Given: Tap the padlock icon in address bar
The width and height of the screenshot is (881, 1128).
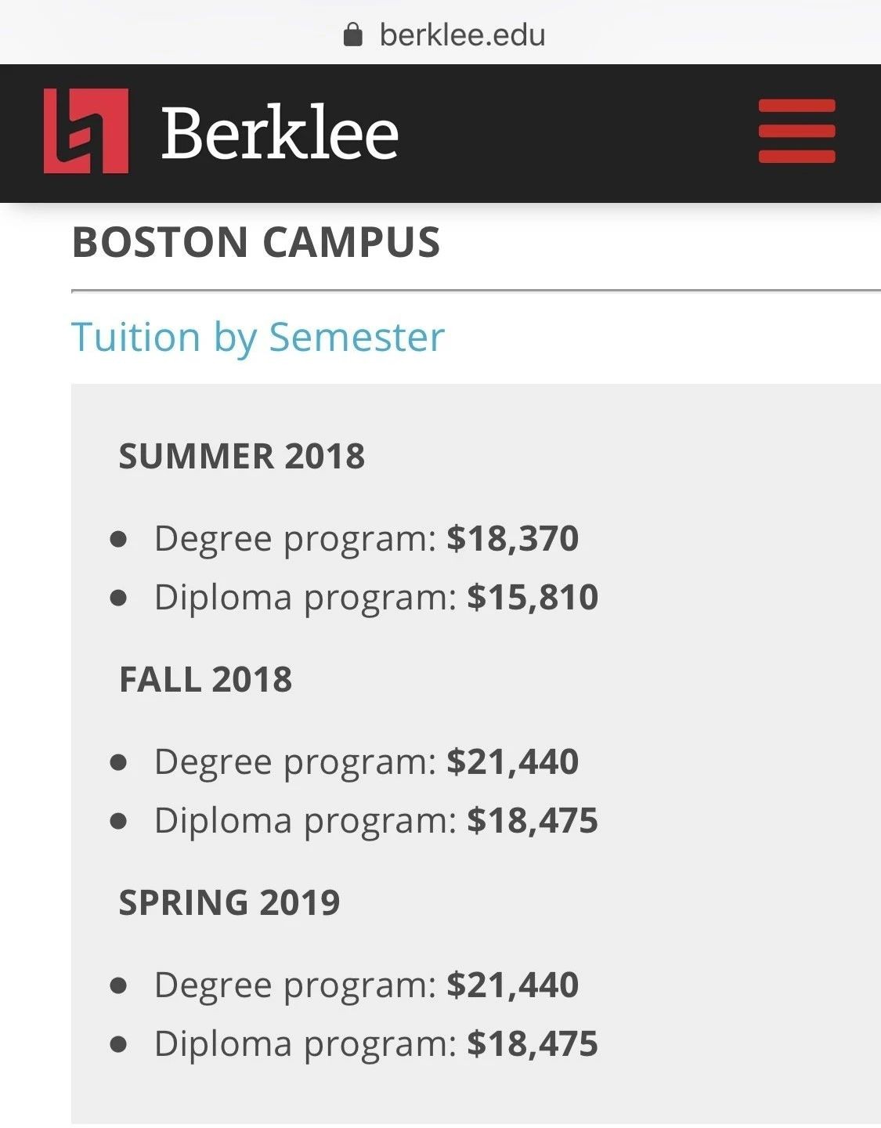Looking at the screenshot, I should click(353, 34).
